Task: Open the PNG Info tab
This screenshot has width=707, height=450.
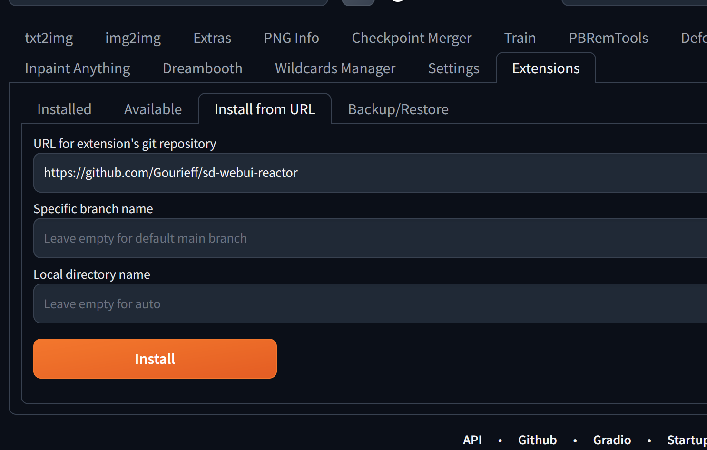Action: (x=291, y=38)
